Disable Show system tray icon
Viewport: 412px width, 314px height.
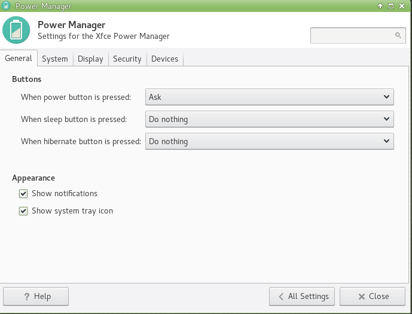pyautogui.click(x=23, y=211)
